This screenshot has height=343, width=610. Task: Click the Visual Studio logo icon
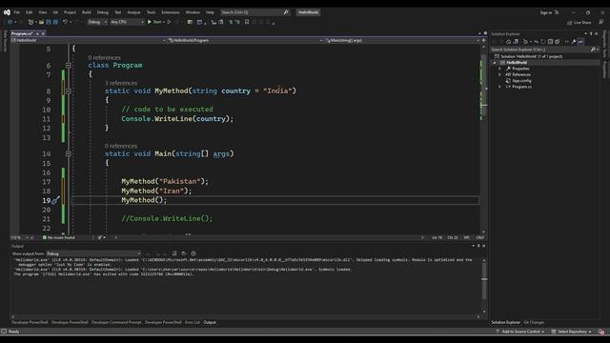click(7, 12)
